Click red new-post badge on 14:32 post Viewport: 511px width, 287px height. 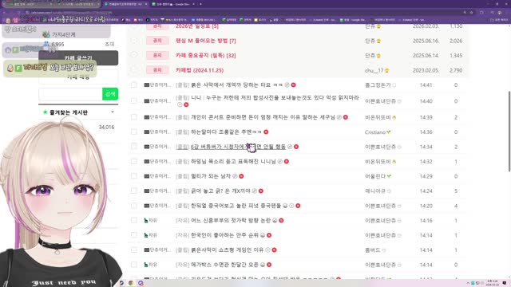point(287,161)
